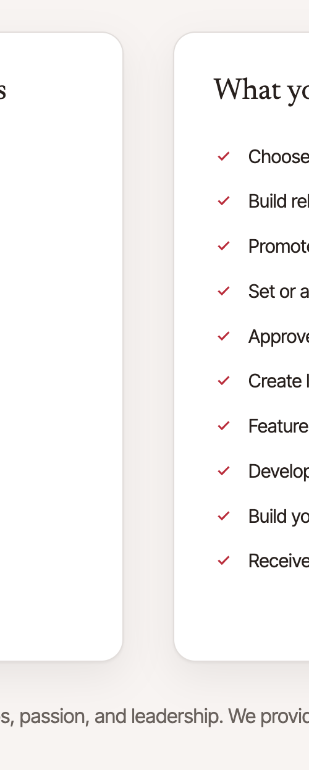Viewport: 309px width, 770px height.
Task: Click the checkmark icon beside 'Choose'
Action: [x=224, y=156]
